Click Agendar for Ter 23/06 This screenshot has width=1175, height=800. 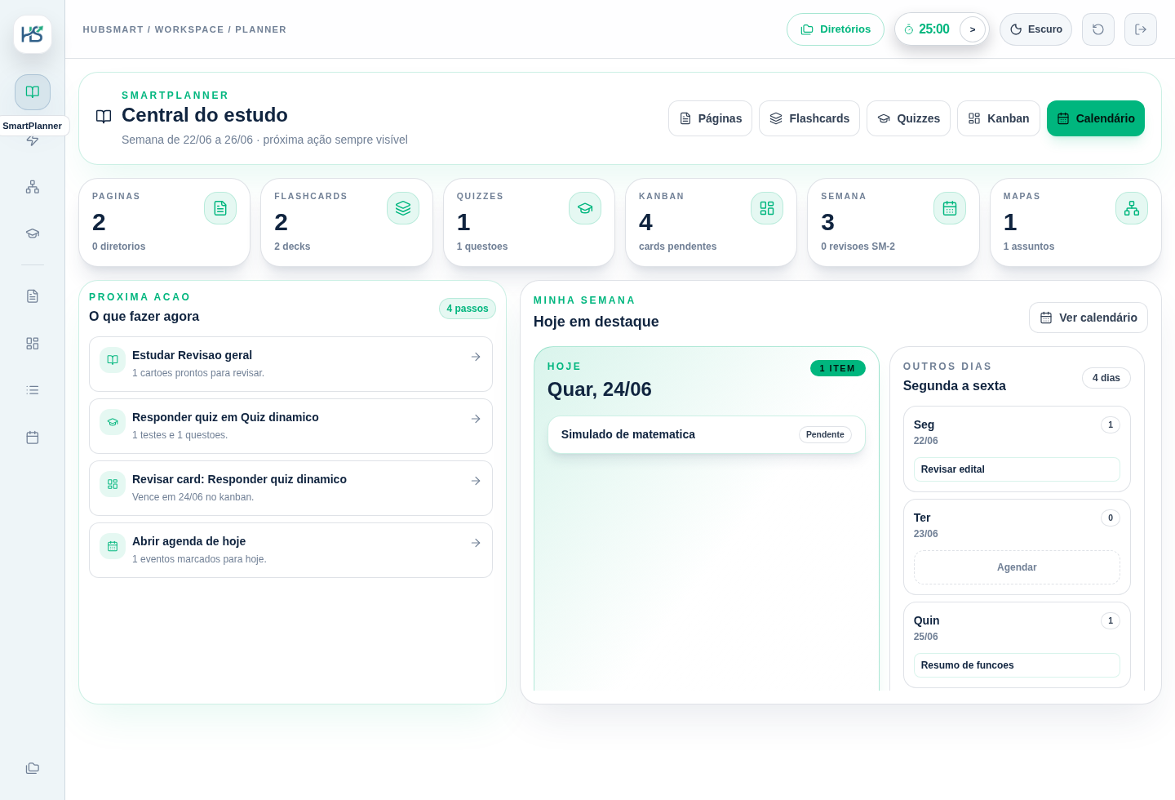(x=1017, y=567)
